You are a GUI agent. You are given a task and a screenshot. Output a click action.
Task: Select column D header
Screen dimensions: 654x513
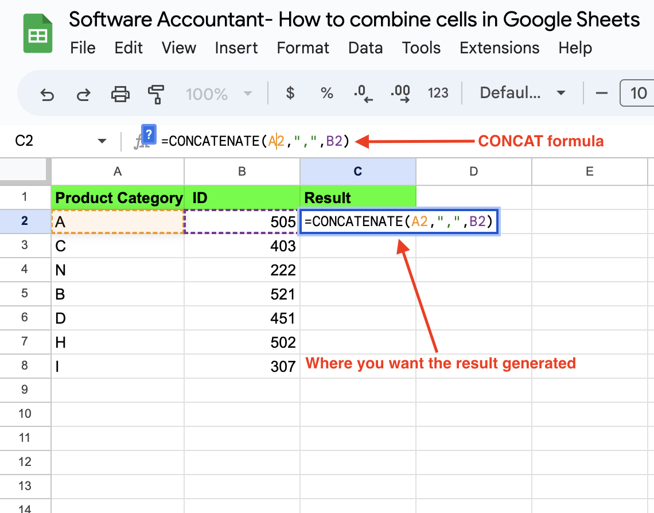[x=474, y=172]
